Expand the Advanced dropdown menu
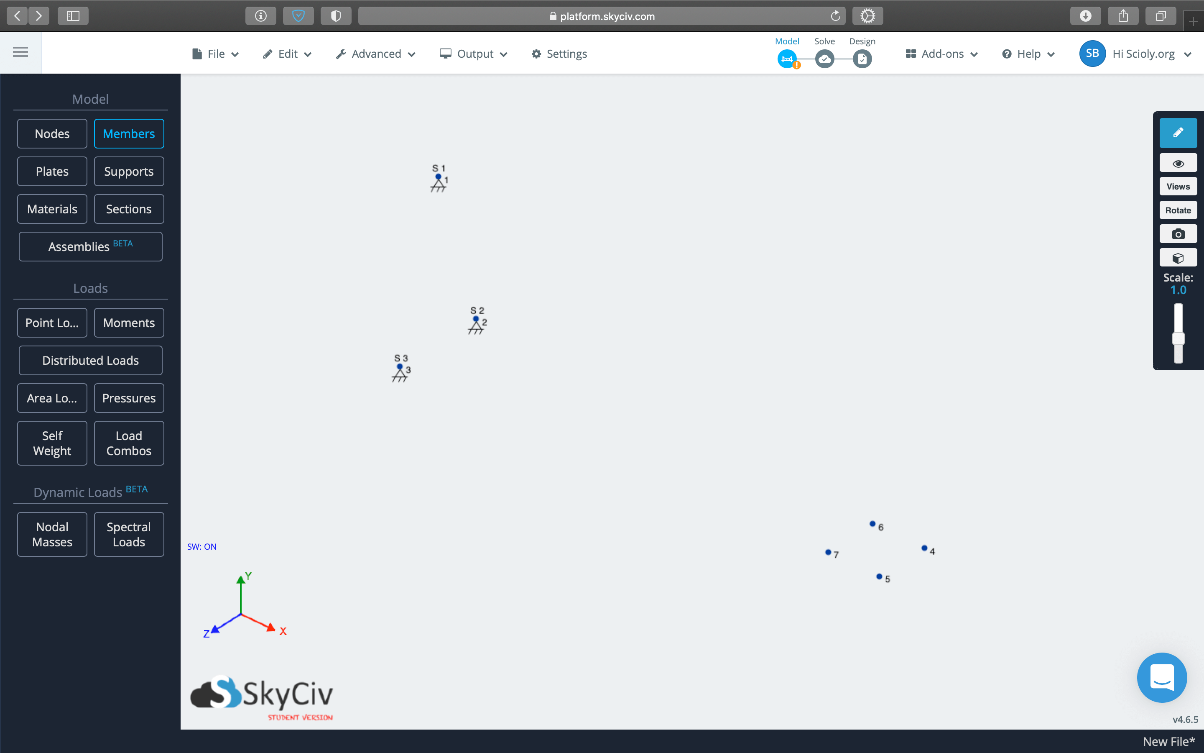The width and height of the screenshot is (1204, 753). click(x=376, y=54)
